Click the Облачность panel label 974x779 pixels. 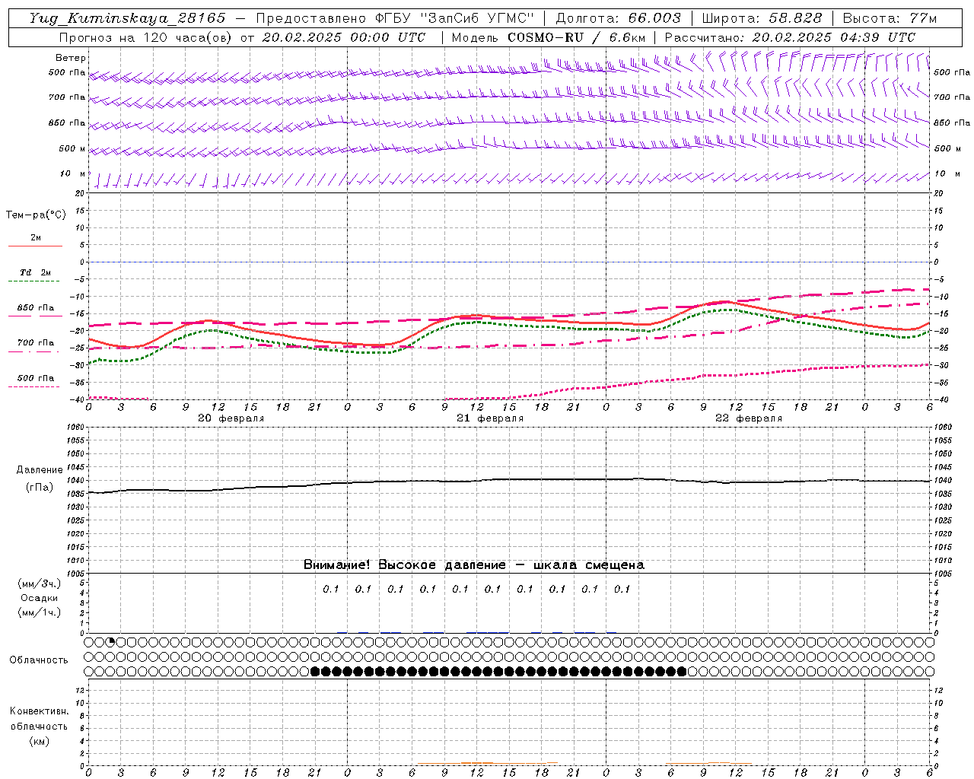click(x=39, y=660)
